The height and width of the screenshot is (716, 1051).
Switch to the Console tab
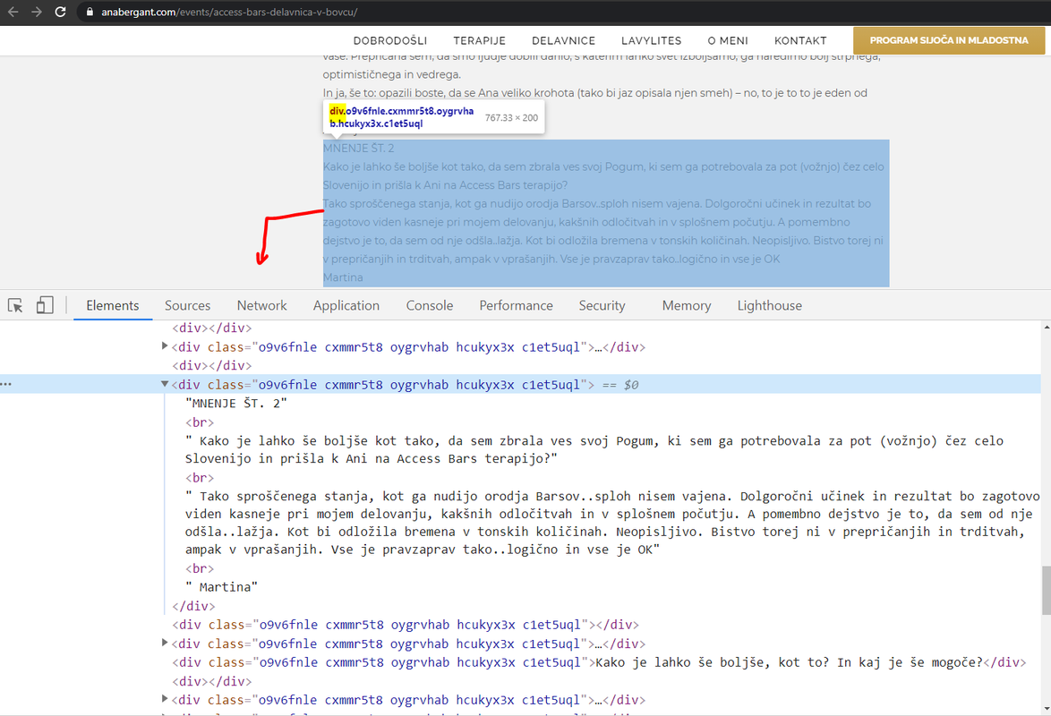[x=429, y=306]
